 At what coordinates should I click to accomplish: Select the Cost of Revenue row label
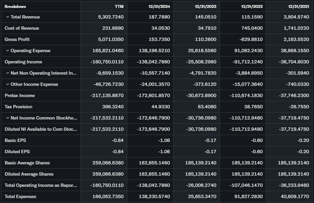click(22, 28)
